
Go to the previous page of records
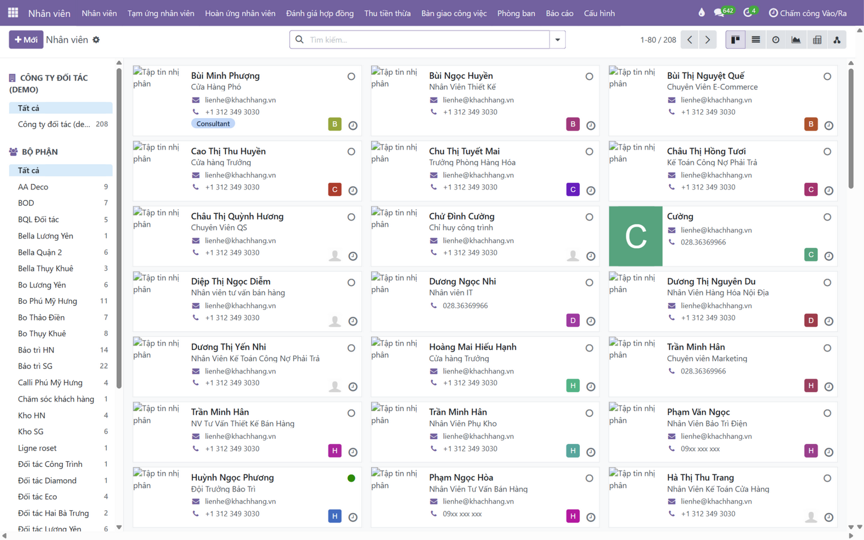point(690,40)
